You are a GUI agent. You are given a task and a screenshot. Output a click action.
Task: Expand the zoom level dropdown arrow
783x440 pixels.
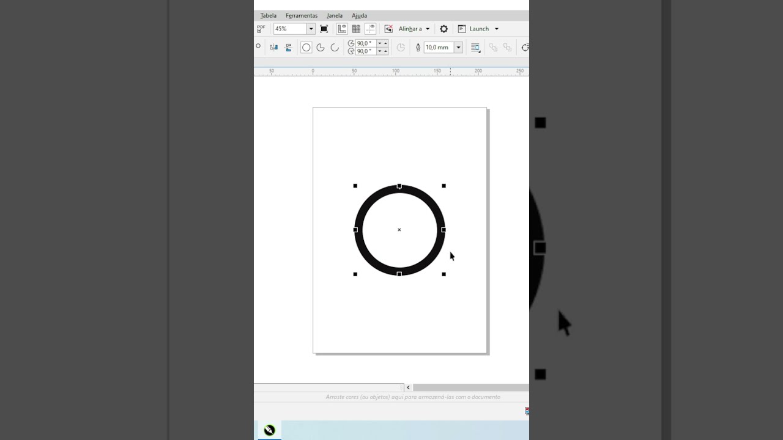pos(311,29)
